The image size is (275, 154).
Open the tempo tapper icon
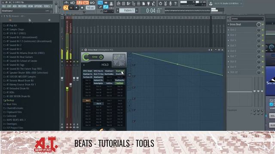(153, 3)
